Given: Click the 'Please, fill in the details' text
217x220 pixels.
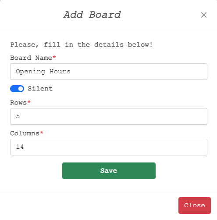Looking at the screenshot, I should pyautogui.click(x=82, y=45).
